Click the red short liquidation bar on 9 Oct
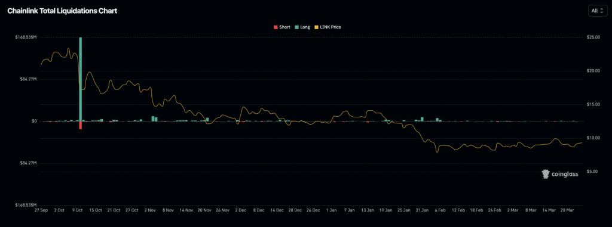612x227 pixels. pos(81,125)
